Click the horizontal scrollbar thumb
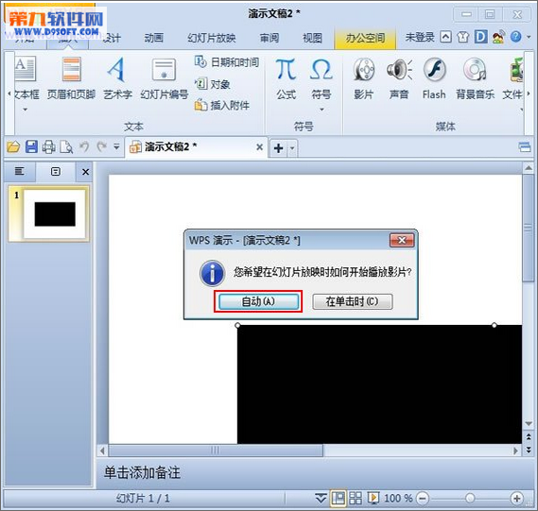The width and height of the screenshot is (538, 511). coord(216,451)
